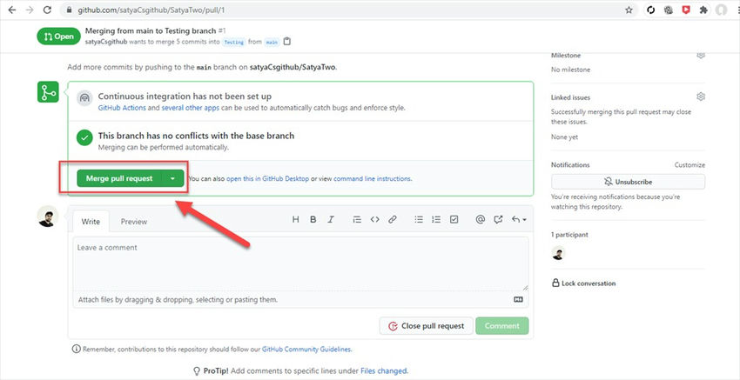Unsubscribe from notifications

click(629, 182)
